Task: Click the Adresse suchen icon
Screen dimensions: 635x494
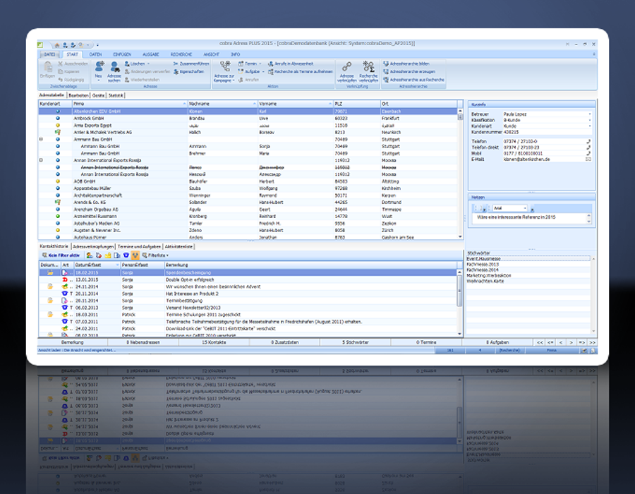Action: click(x=114, y=67)
